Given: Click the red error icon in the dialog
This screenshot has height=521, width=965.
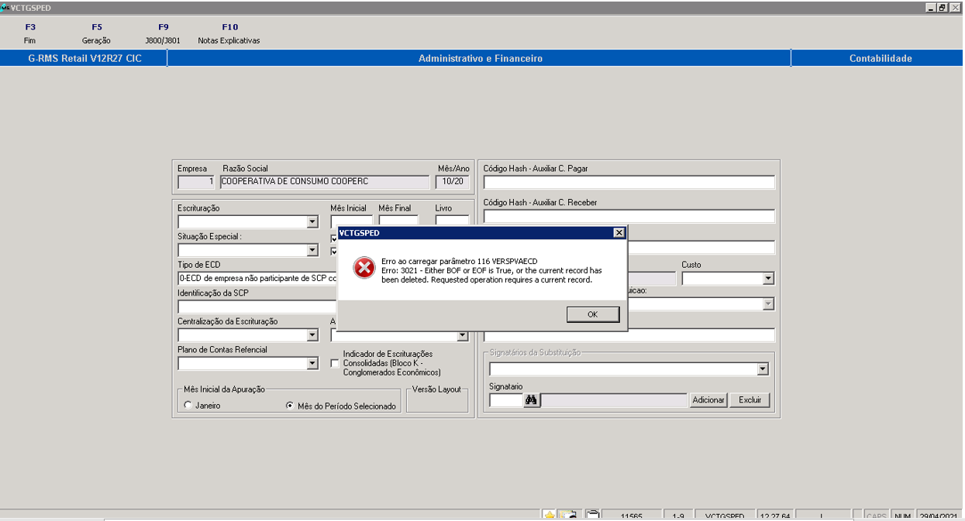Looking at the screenshot, I should pos(364,268).
